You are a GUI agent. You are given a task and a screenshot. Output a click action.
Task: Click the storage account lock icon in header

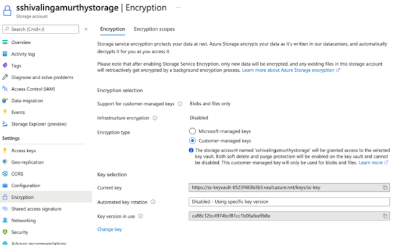7,11
